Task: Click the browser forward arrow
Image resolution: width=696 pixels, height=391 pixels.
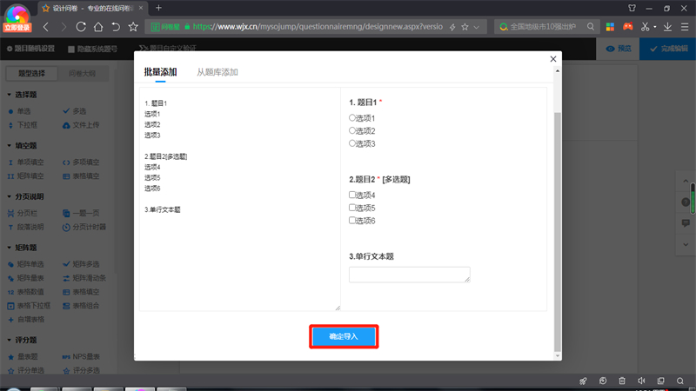Action: pos(64,27)
